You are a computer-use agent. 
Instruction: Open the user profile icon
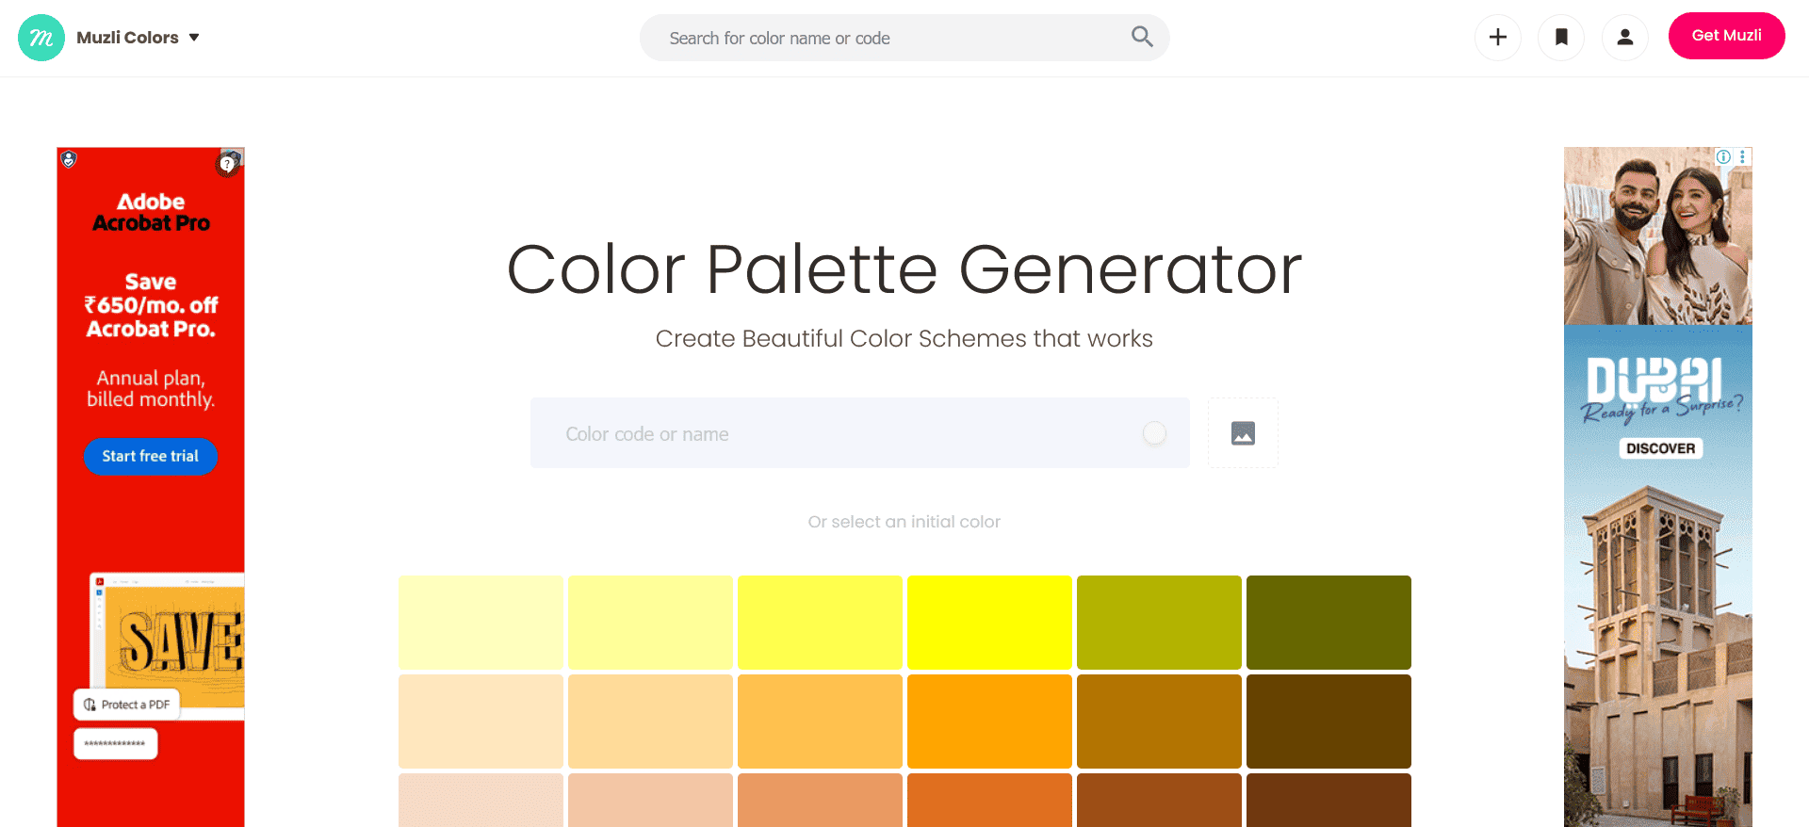tap(1625, 37)
